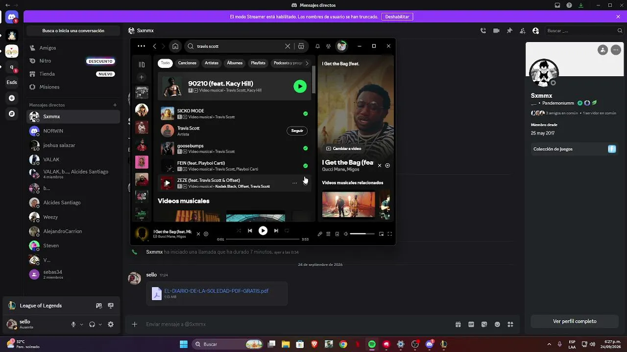
Task: Expand microphone input options chevron
Action: pos(81,324)
